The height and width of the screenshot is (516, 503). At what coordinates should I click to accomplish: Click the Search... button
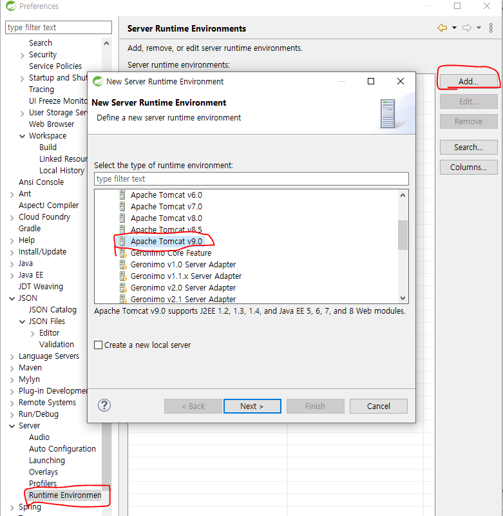click(468, 147)
